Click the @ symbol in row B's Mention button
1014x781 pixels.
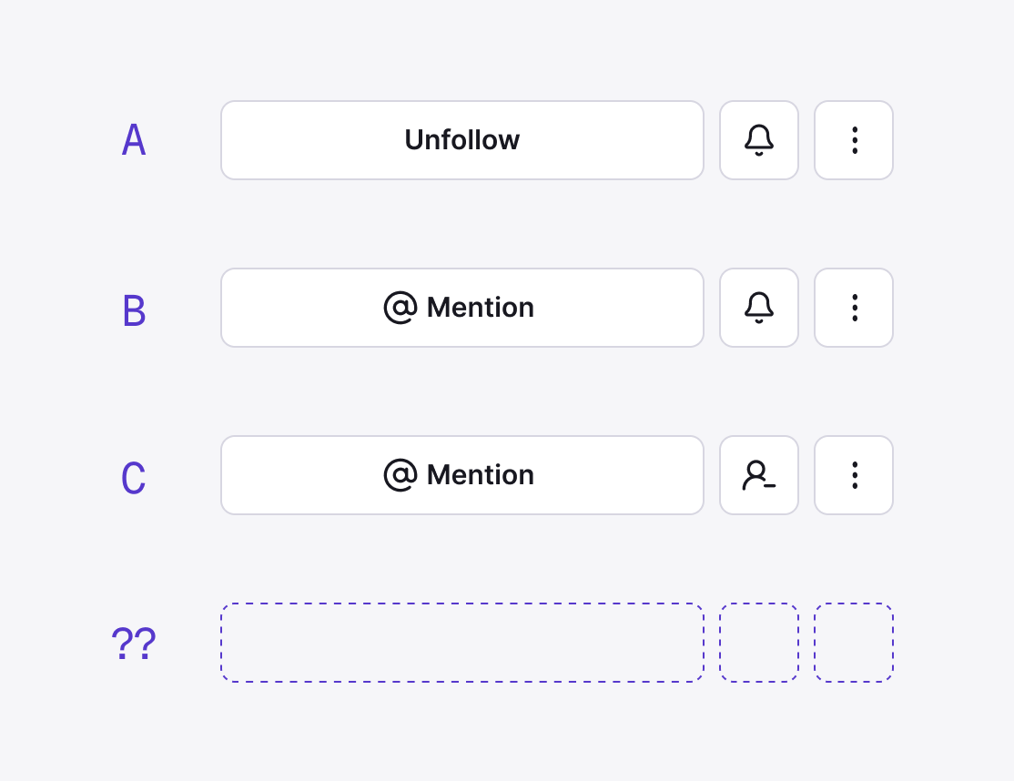pyautogui.click(x=401, y=308)
